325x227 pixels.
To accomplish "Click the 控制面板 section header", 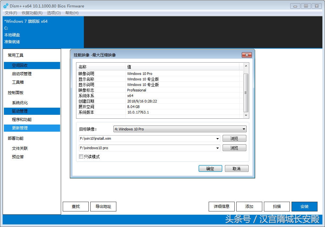I will coord(16,93).
